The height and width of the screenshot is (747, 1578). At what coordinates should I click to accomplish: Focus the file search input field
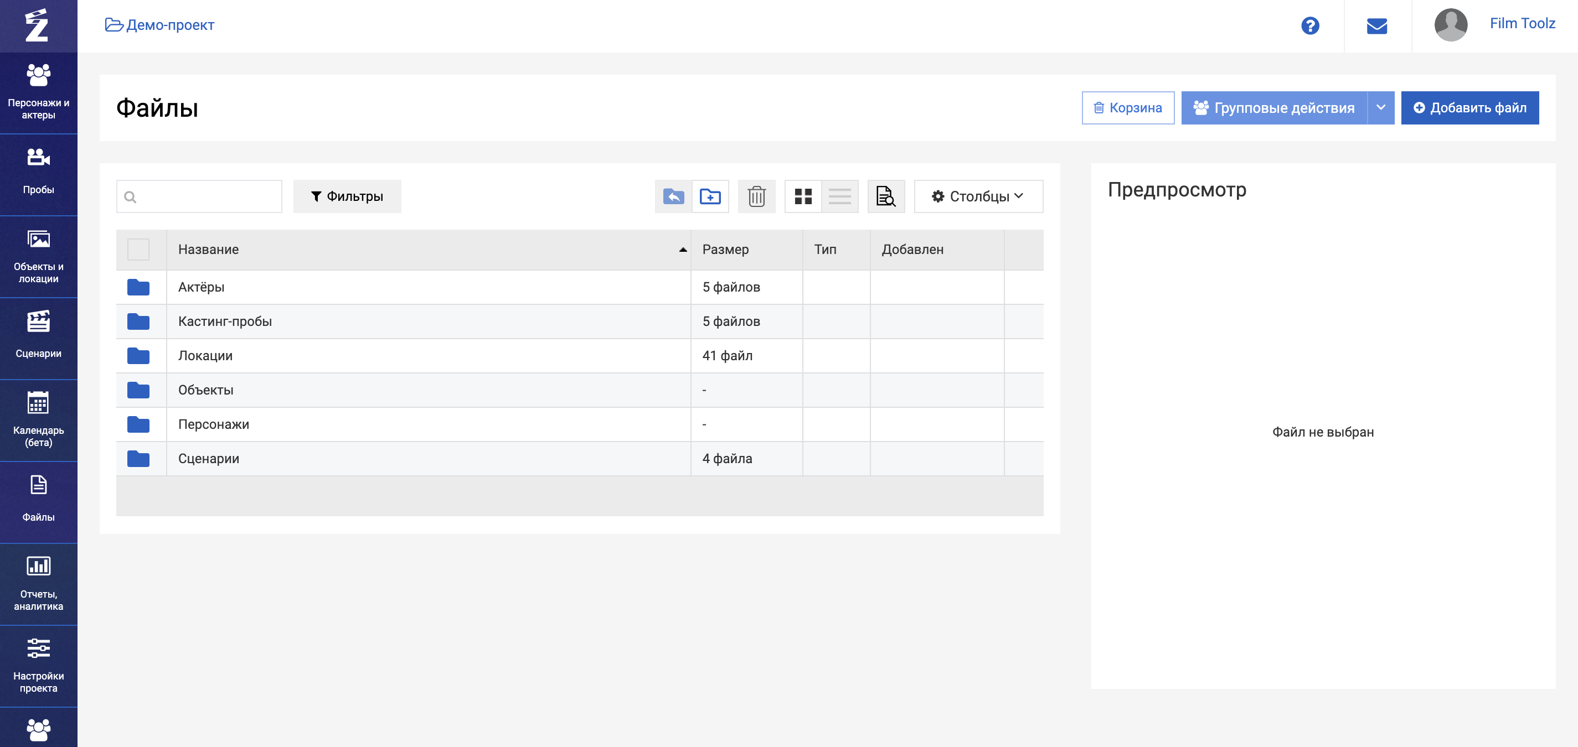[x=199, y=196]
